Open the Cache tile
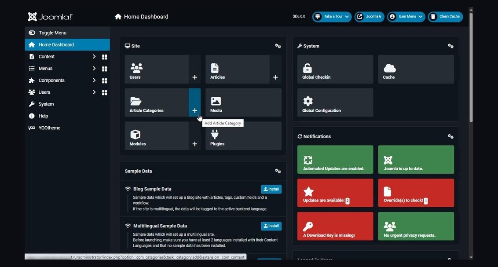The image size is (498, 267). point(416,69)
